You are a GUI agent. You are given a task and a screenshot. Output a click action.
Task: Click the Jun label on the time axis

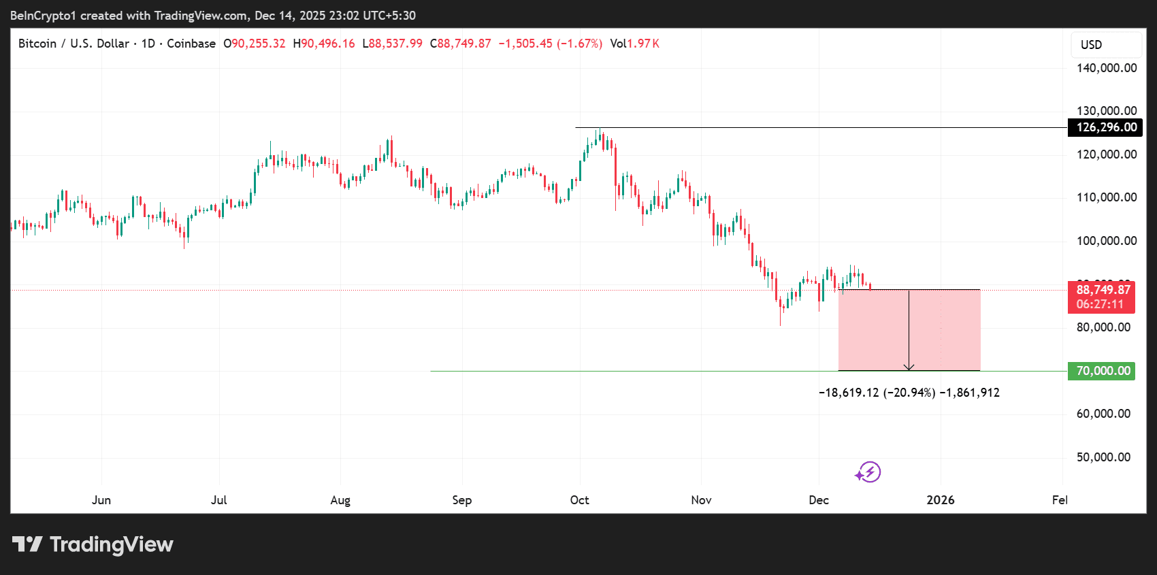pos(101,500)
